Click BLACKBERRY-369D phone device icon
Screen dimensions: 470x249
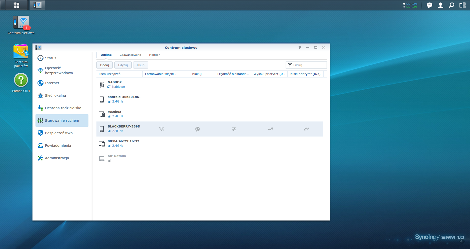coord(102,129)
